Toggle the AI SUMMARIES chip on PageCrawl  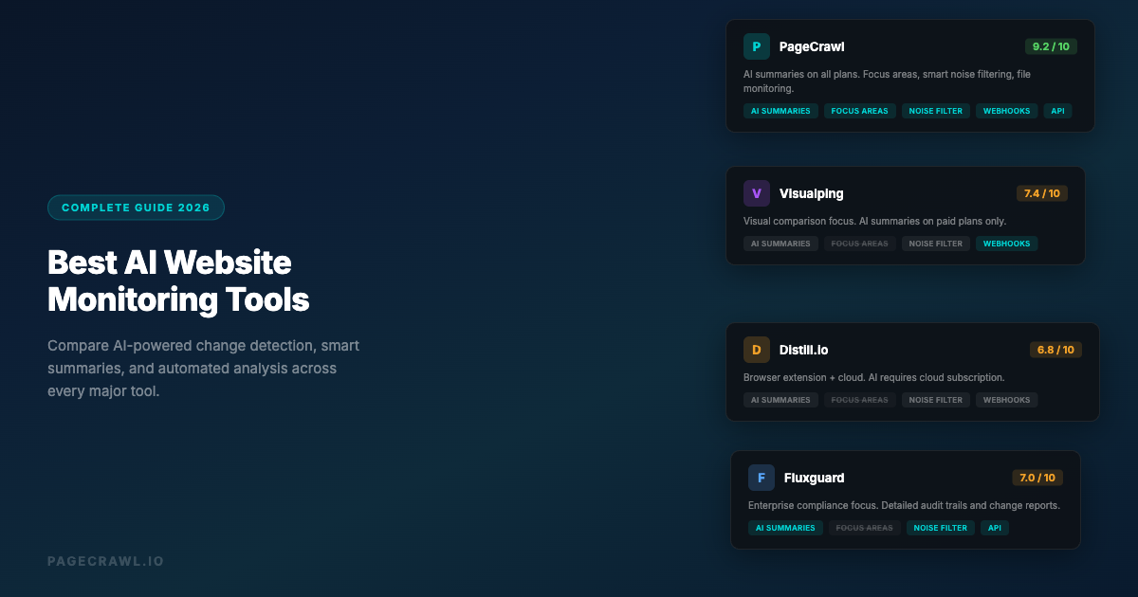780,110
